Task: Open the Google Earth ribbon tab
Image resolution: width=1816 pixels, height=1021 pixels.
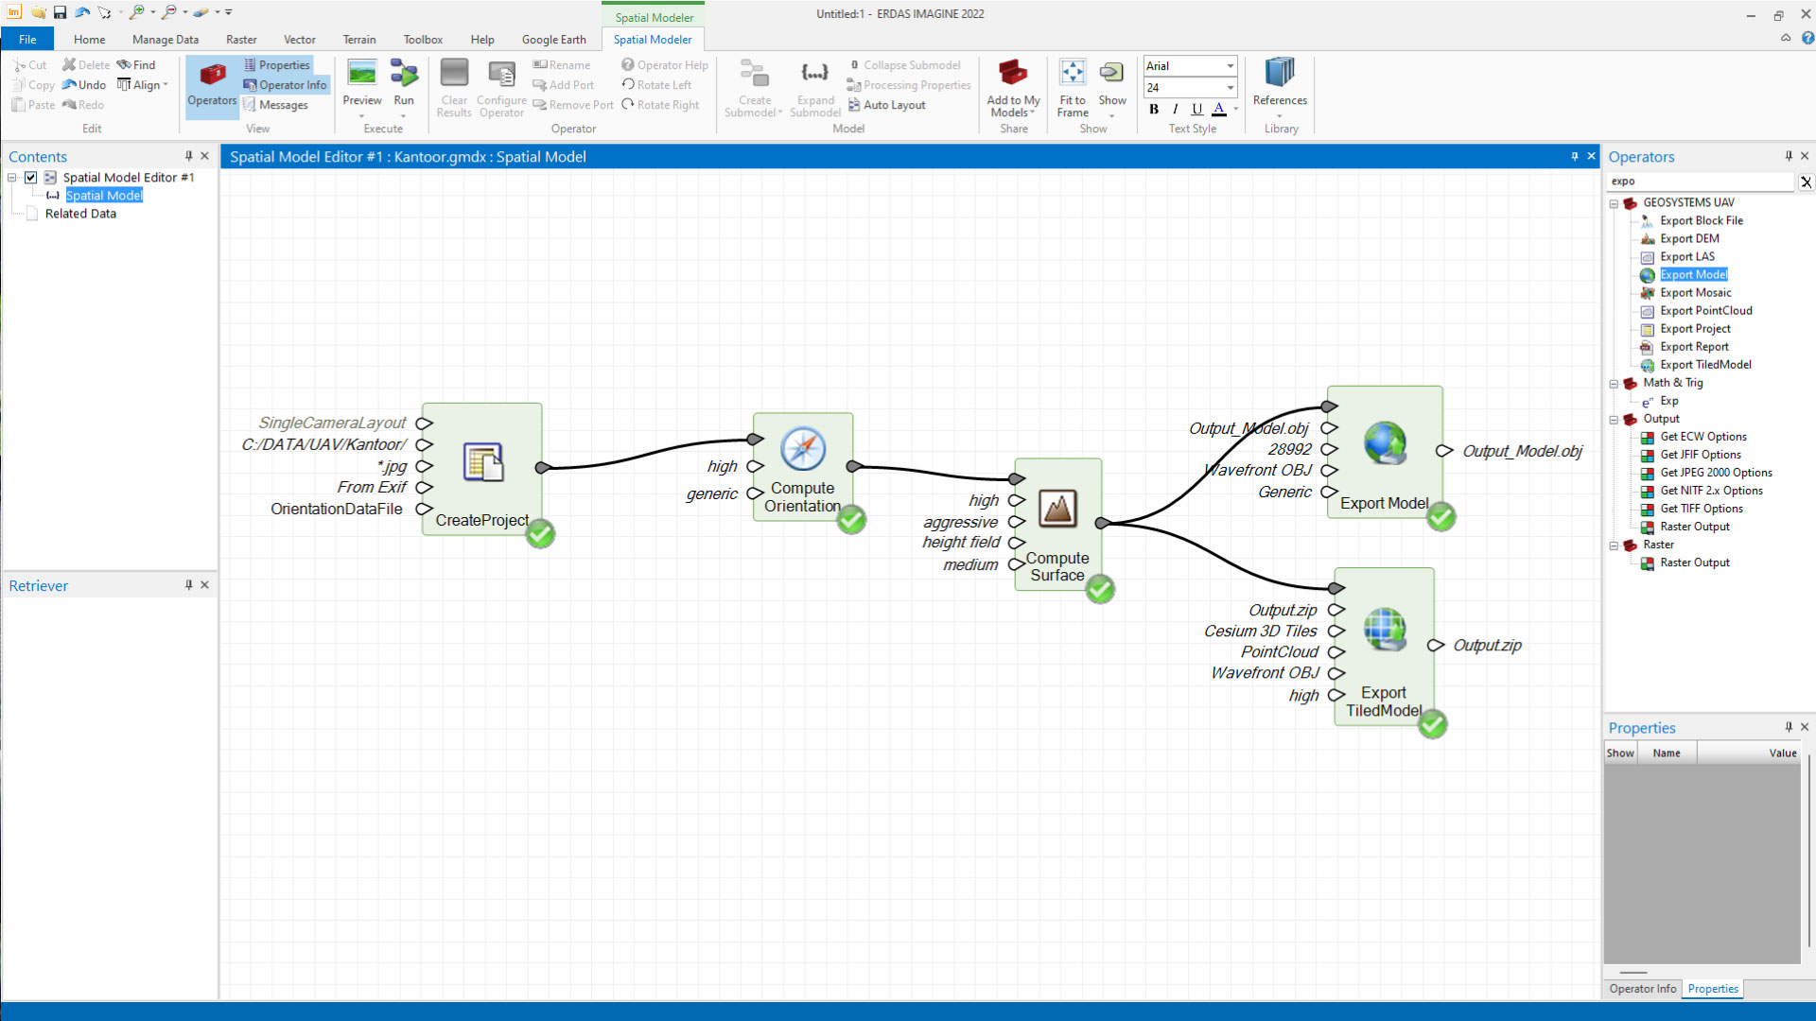Action: (x=553, y=40)
